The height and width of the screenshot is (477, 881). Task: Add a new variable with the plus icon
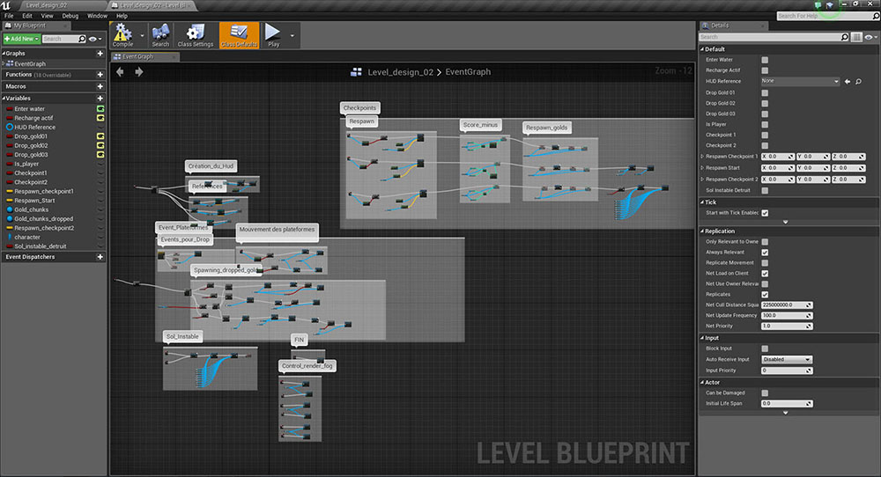[x=100, y=98]
